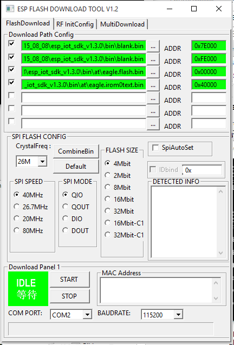Viewport: 234px width, 345px height.
Task: Enable the seventh download path checkbox
Action: [x=11, y=121]
